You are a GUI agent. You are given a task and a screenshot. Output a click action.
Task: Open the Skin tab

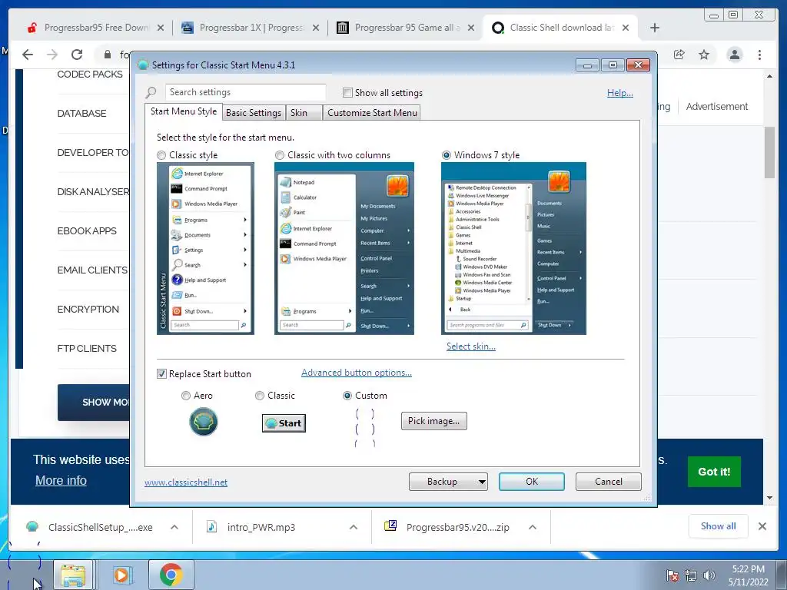click(x=304, y=113)
